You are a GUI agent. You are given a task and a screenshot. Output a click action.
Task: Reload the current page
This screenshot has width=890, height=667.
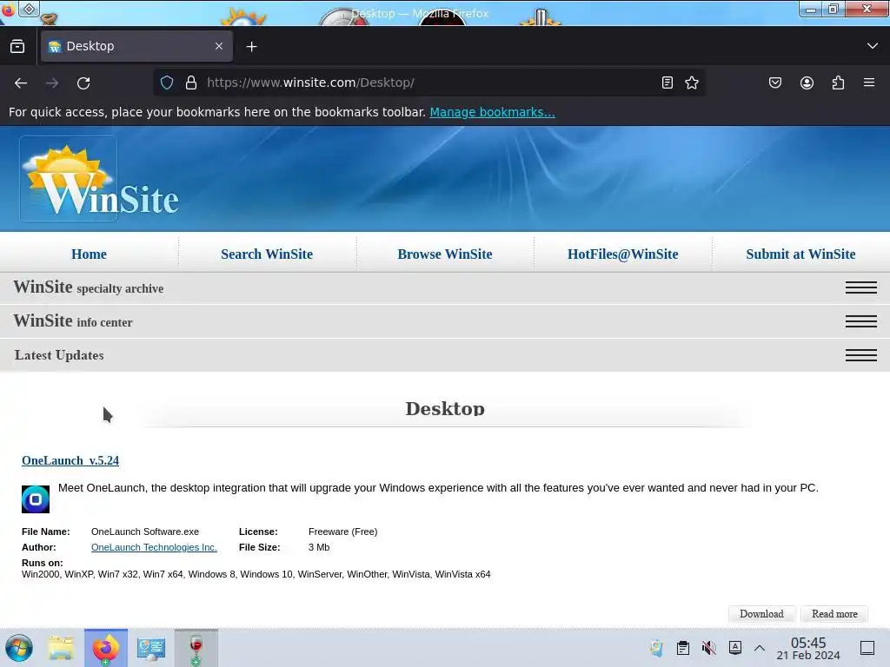(83, 83)
